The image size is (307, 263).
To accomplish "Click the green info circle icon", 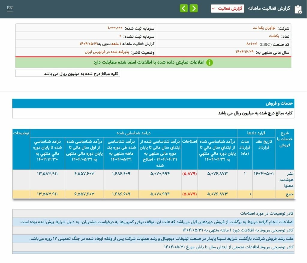I will point(210,63).
